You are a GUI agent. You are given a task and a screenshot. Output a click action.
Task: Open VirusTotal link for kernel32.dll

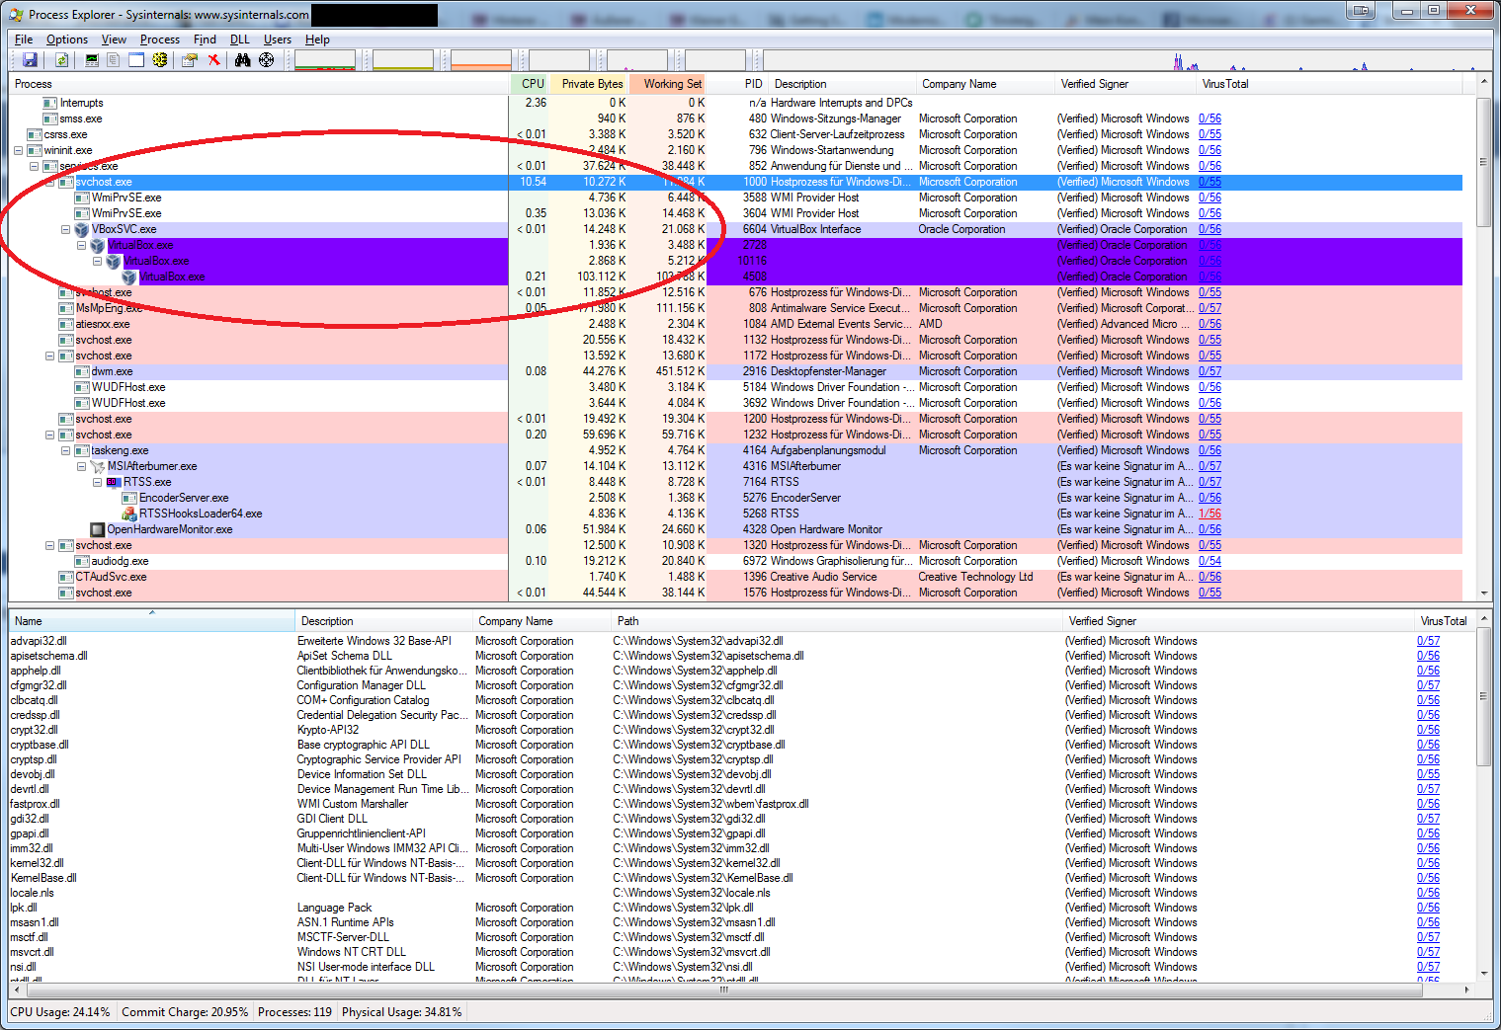click(x=1428, y=863)
